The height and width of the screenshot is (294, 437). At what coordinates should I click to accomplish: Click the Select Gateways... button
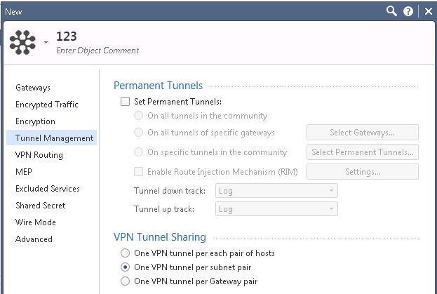(x=362, y=133)
